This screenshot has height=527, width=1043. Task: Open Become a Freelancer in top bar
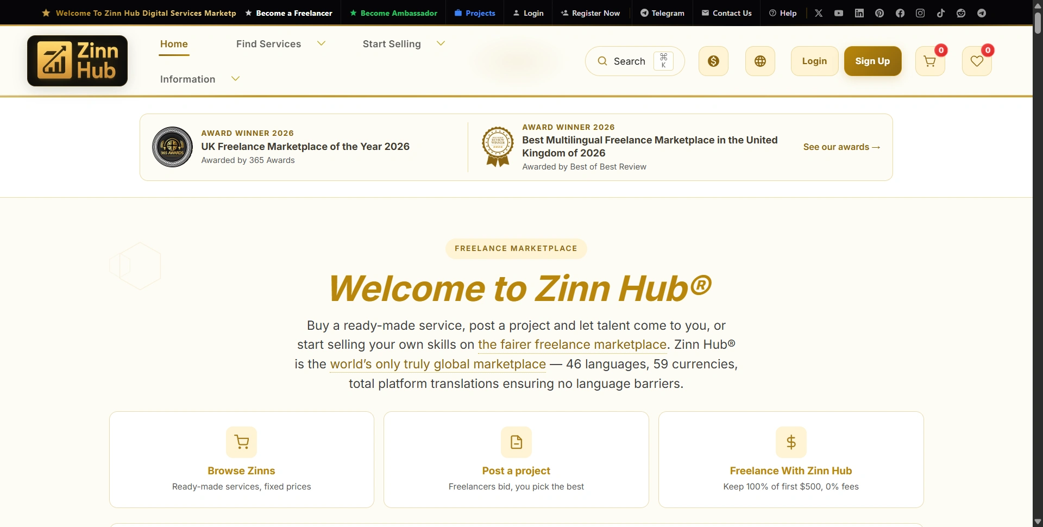288,13
